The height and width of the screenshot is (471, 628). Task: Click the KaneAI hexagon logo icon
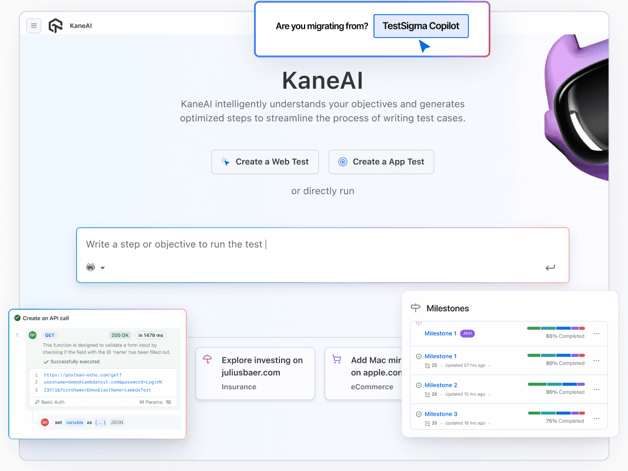(x=55, y=25)
